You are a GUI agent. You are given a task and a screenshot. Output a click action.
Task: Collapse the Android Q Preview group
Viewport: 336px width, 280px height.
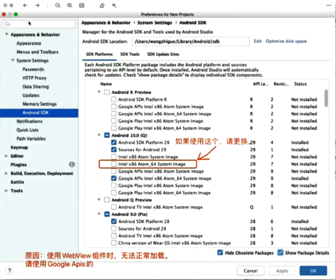pos(99,200)
